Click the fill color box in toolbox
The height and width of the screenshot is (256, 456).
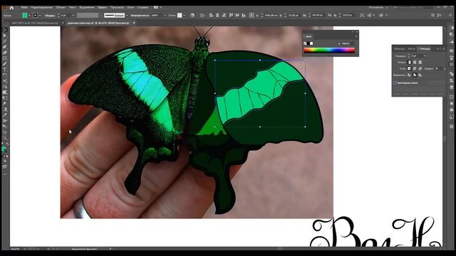pos(4,149)
